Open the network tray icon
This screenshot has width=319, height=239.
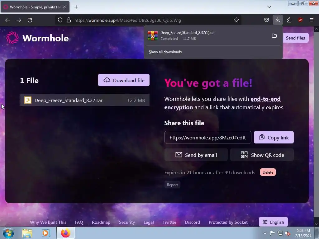pyautogui.click(x=280, y=233)
